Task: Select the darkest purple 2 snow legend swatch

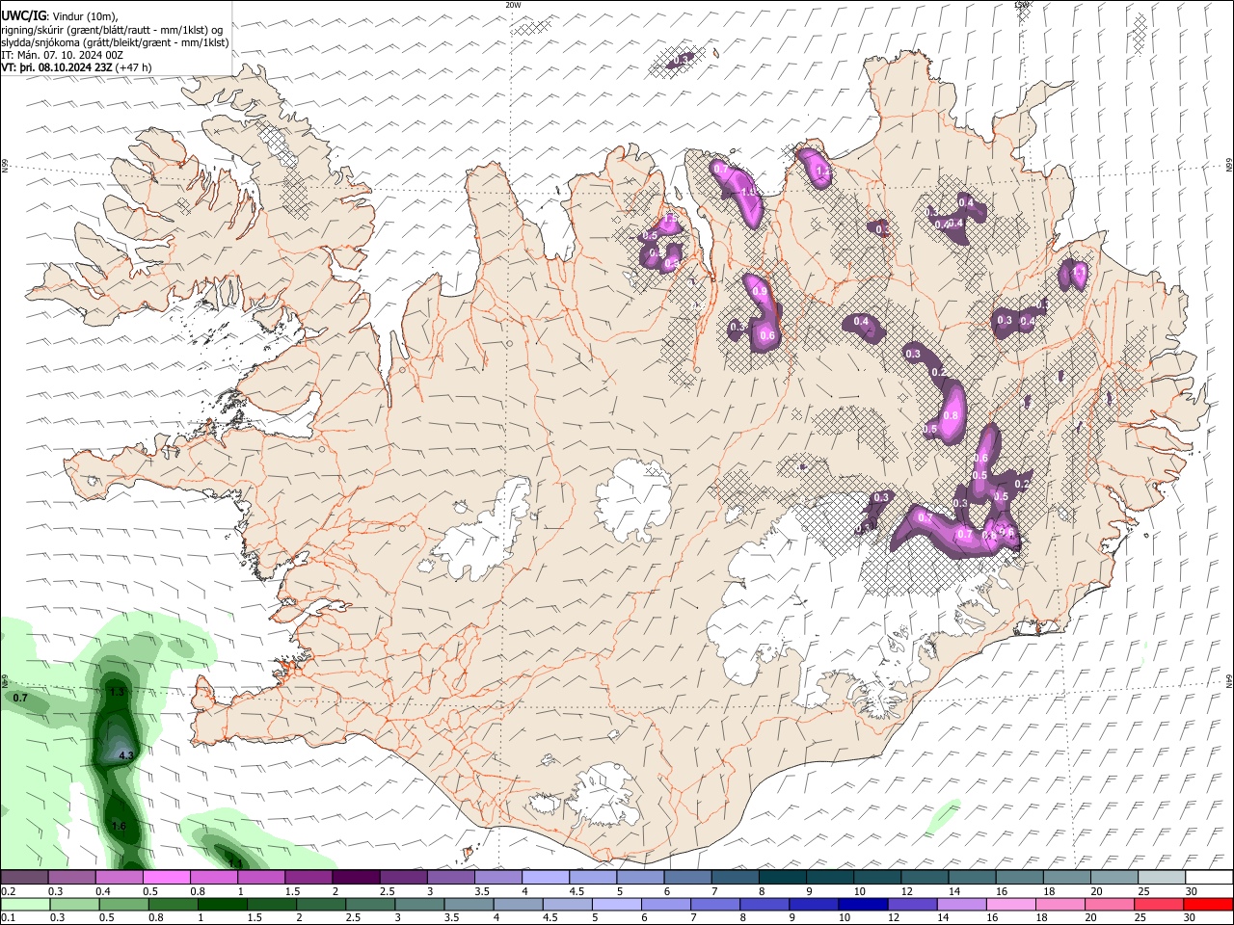Action: coord(355,877)
